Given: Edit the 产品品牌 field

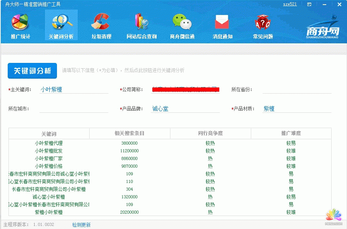Looking at the screenshot, I should (185, 109).
